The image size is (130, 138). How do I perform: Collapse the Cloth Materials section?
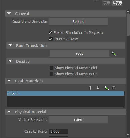click(x=9, y=81)
